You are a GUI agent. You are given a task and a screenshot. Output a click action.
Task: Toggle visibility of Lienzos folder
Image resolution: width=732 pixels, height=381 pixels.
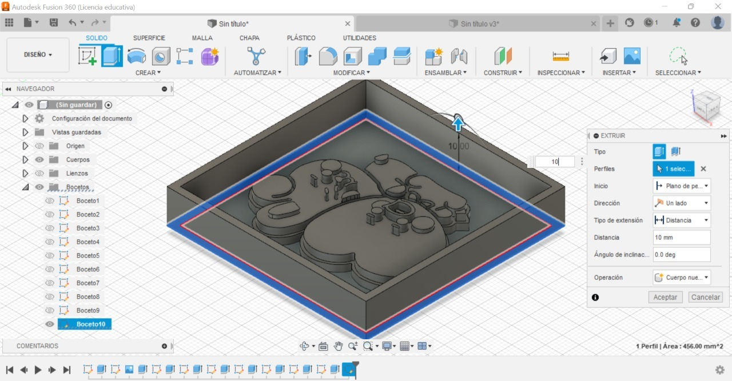(x=39, y=174)
